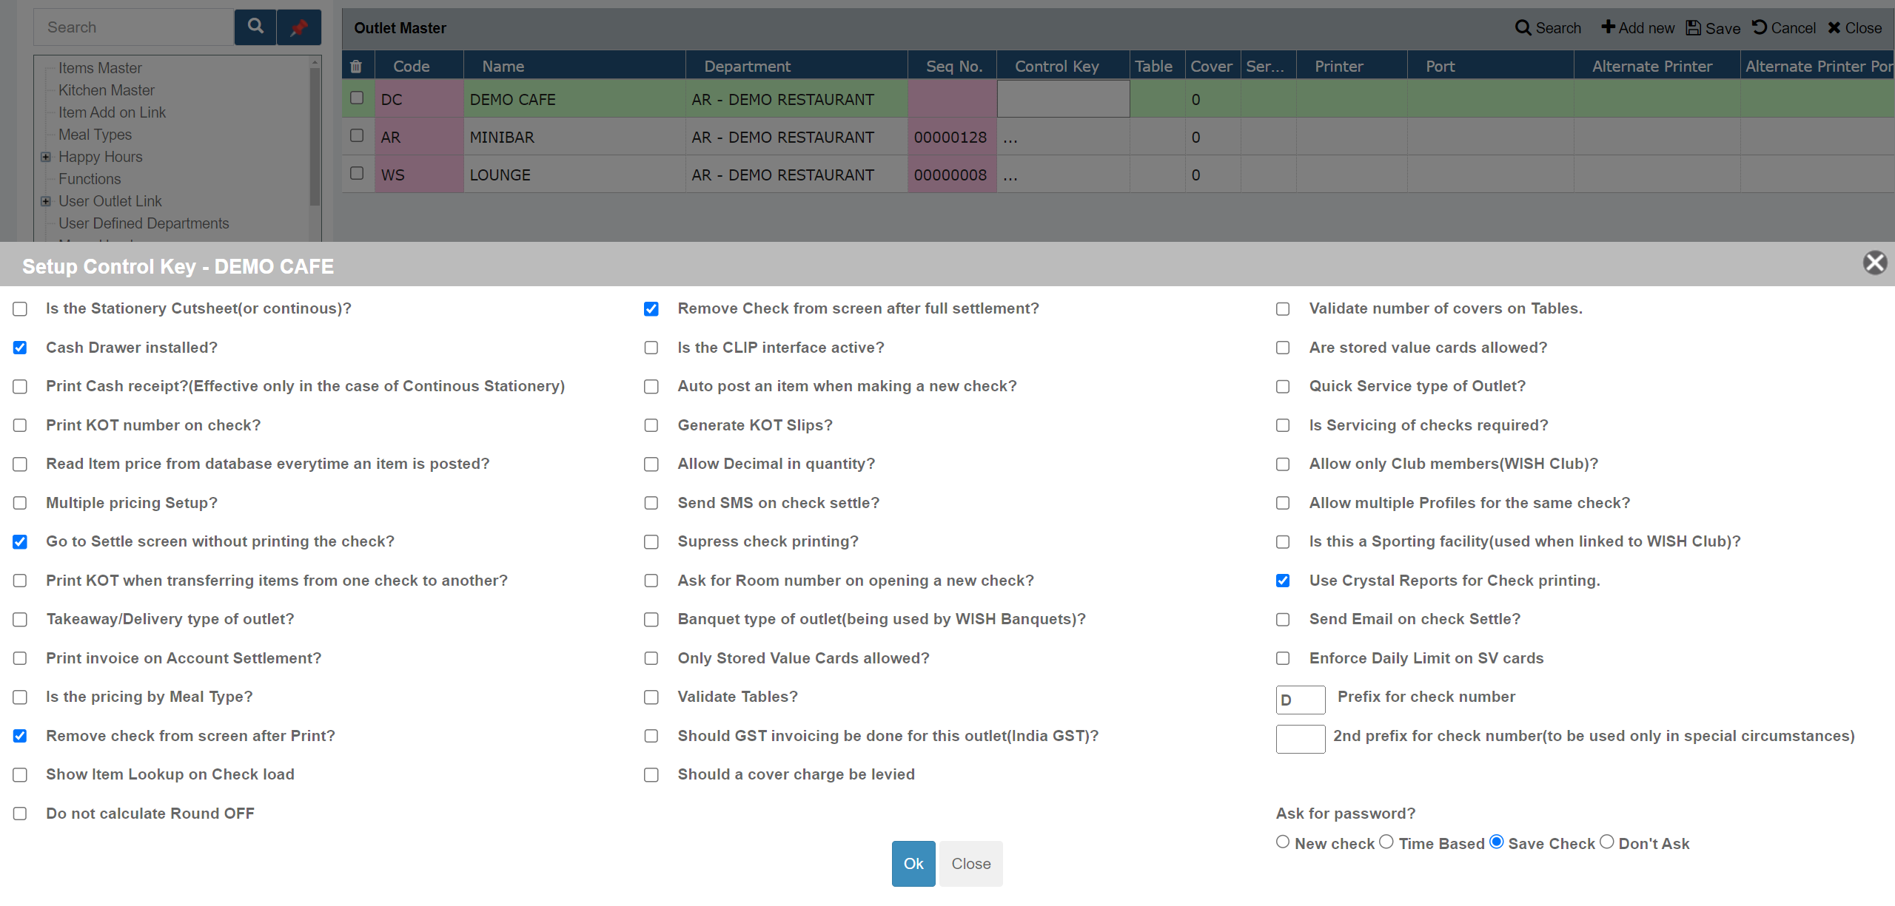This screenshot has height=906, width=1895.
Task: Open Kitchen Master from the sidebar
Action: click(107, 90)
